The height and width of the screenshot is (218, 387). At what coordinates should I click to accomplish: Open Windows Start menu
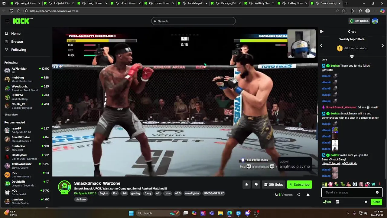point(131,213)
